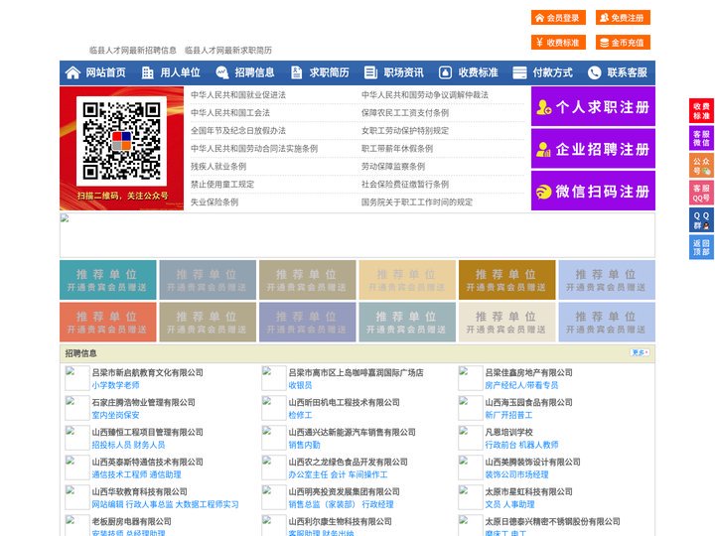Click the QQ群 side widget

pos(701,220)
